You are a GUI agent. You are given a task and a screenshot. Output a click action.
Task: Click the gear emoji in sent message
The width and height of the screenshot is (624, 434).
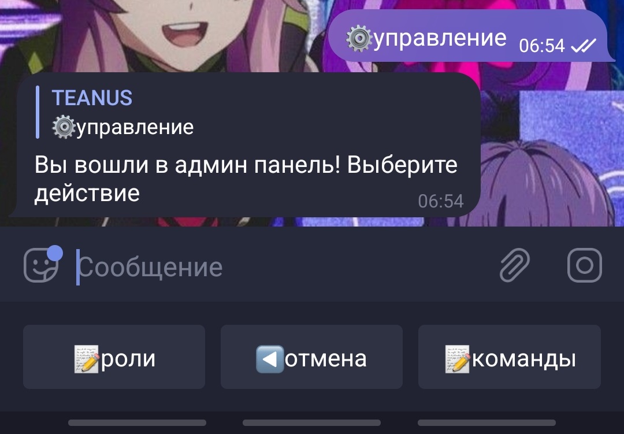(x=359, y=39)
